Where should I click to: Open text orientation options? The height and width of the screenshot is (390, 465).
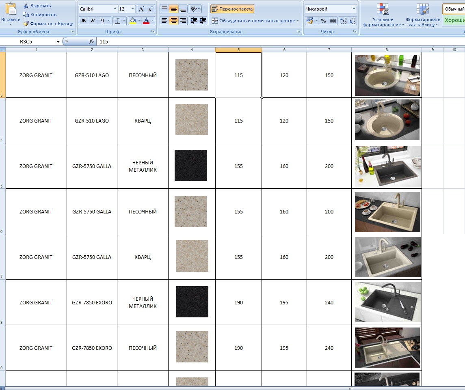195,9
